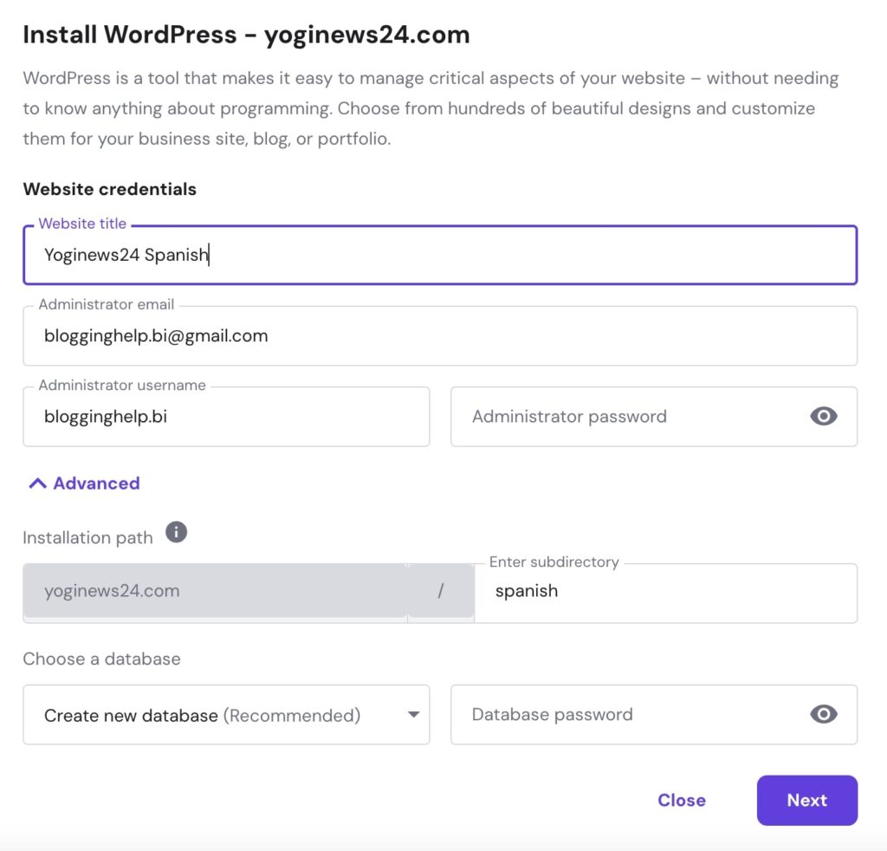Focus the Website title field
Screen dimensions: 887x851
[x=440, y=256]
